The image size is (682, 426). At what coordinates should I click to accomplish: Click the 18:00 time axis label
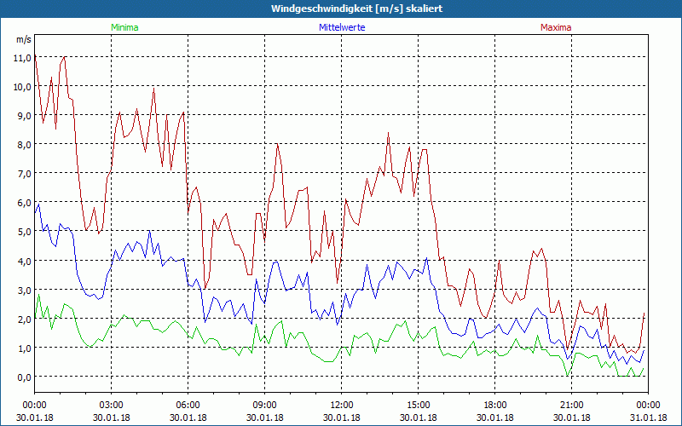pyautogui.click(x=495, y=406)
